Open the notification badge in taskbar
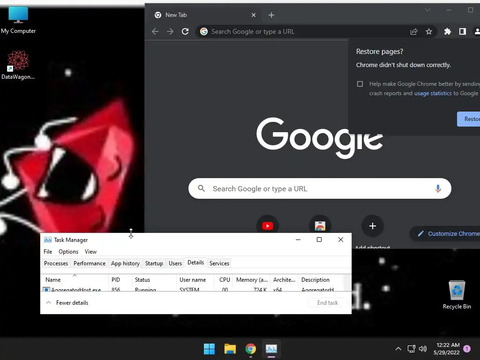The width and height of the screenshot is (480, 360). pyautogui.click(x=467, y=349)
